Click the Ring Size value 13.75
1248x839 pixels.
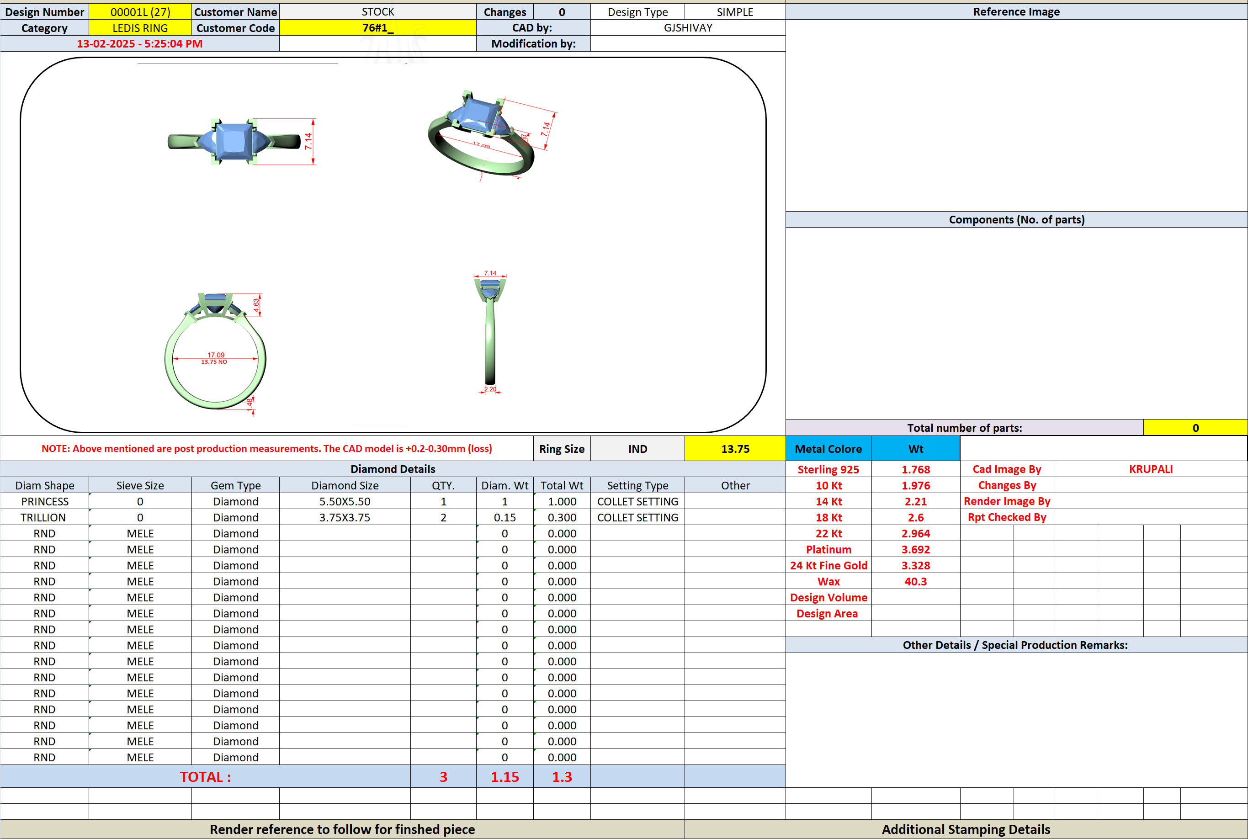coord(735,449)
